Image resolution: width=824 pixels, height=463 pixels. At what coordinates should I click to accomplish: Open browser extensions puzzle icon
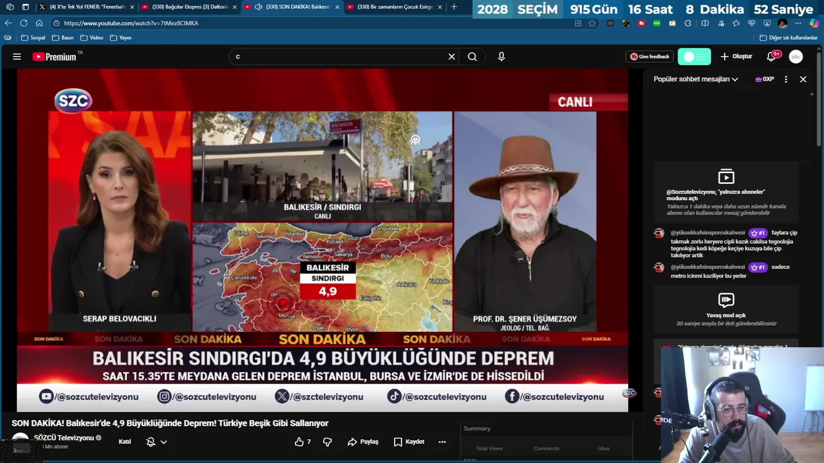[x=688, y=23]
